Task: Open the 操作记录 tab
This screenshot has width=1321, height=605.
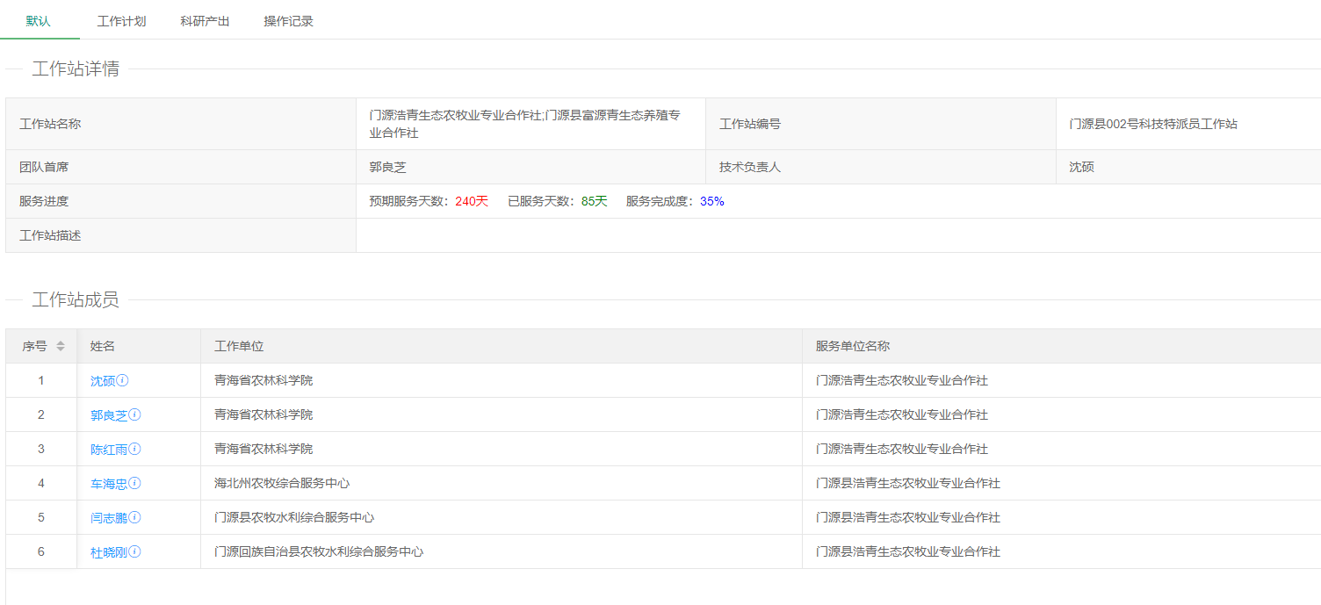Action: pos(289,21)
